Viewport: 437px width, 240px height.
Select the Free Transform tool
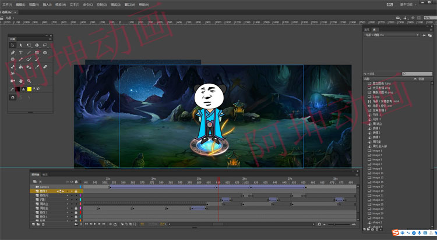(29, 45)
